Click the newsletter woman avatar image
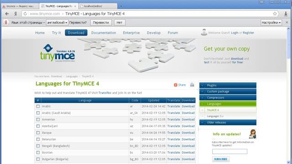Screen dimensions: 292x164 (252, 134)
